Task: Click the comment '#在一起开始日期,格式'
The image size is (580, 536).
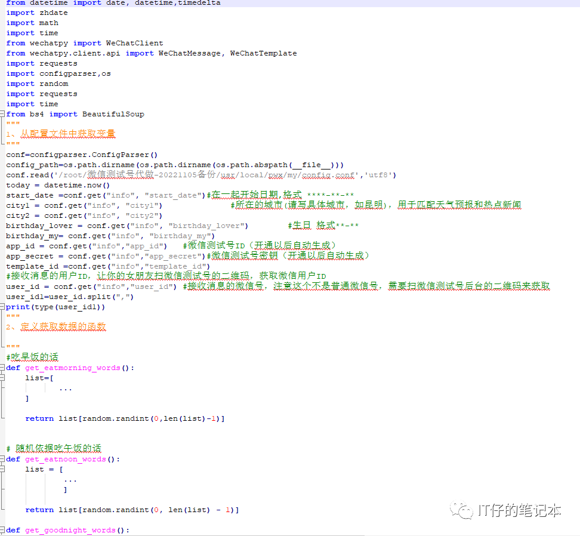Action: [280, 195]
